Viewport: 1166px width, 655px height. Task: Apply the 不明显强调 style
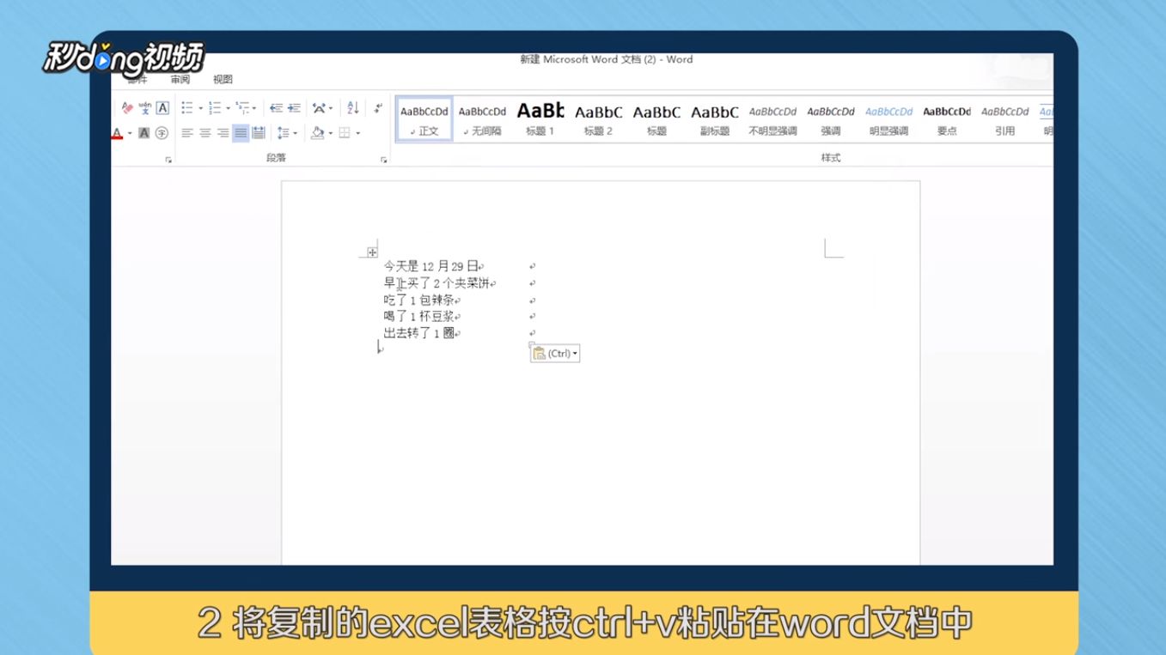pyautogui.click(x=772, y=119)
